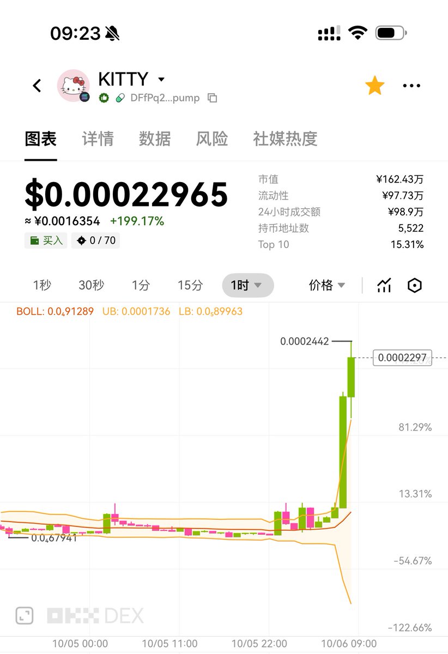Open the 价格 display dropdown
Viewport: 448px width, 654px height.
[x=327, y=285]
